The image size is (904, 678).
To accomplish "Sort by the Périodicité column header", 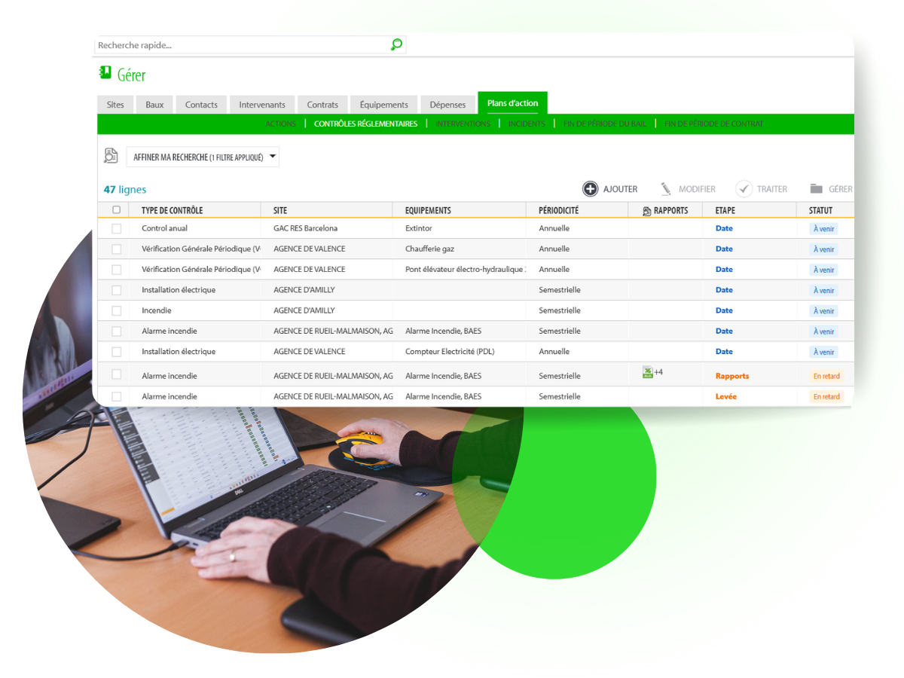I will (558, 211).
